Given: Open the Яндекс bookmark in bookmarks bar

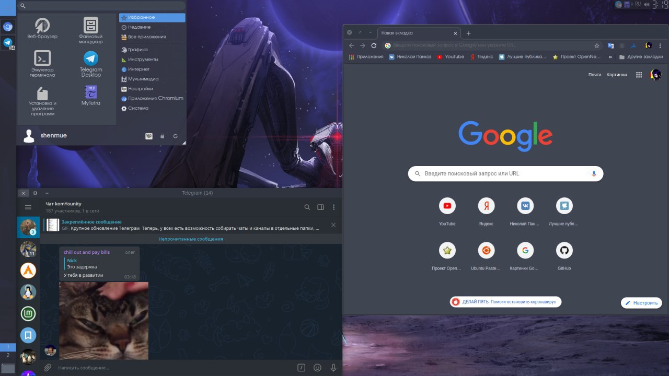Looking at the screenshot, I should [481, 56].
